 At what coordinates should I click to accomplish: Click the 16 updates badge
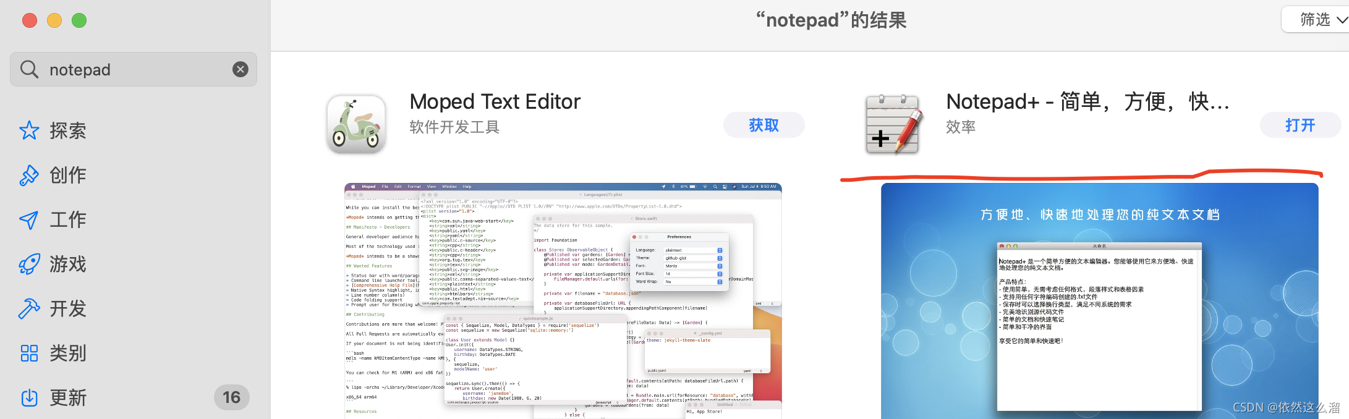pos(232,397)
